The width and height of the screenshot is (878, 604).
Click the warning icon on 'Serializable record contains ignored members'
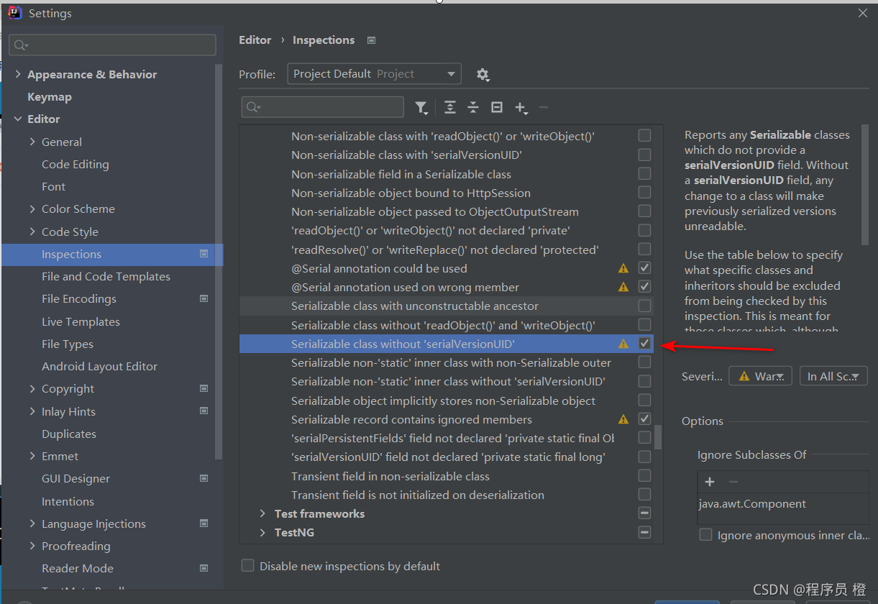coord(623,419)
